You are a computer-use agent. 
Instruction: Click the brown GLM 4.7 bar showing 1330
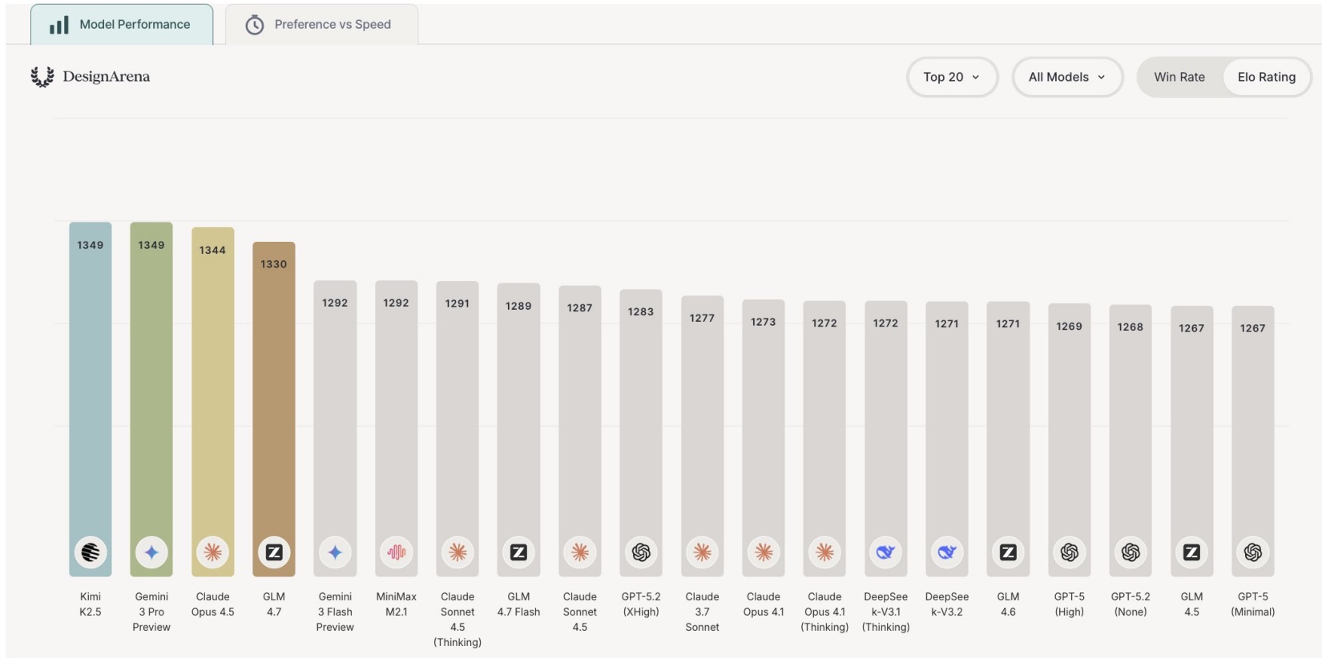click(274, 400)
